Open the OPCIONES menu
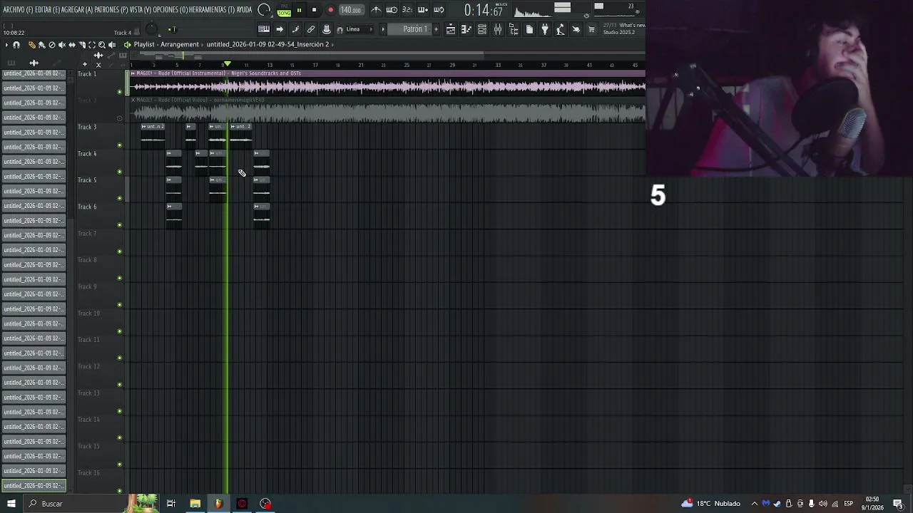 (170, 10)
